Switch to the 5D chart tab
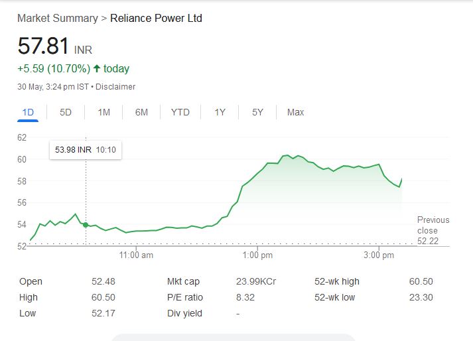 [66, 112]
